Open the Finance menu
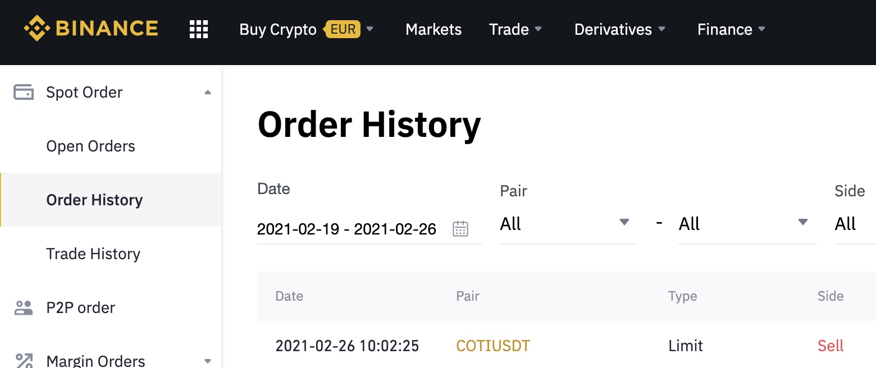 coord(731,29)
